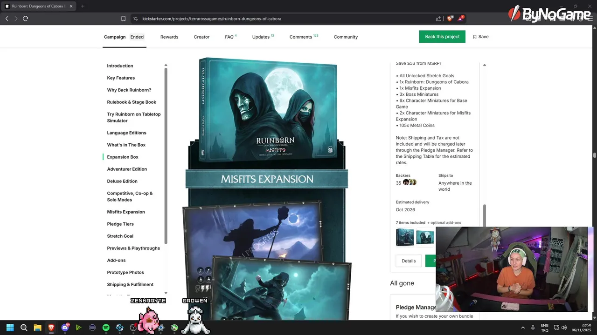Image resolution: width=597 pixels, height=335 pixels.
Task: Click the bookmark icon in address bar
Action: [123, 19]
